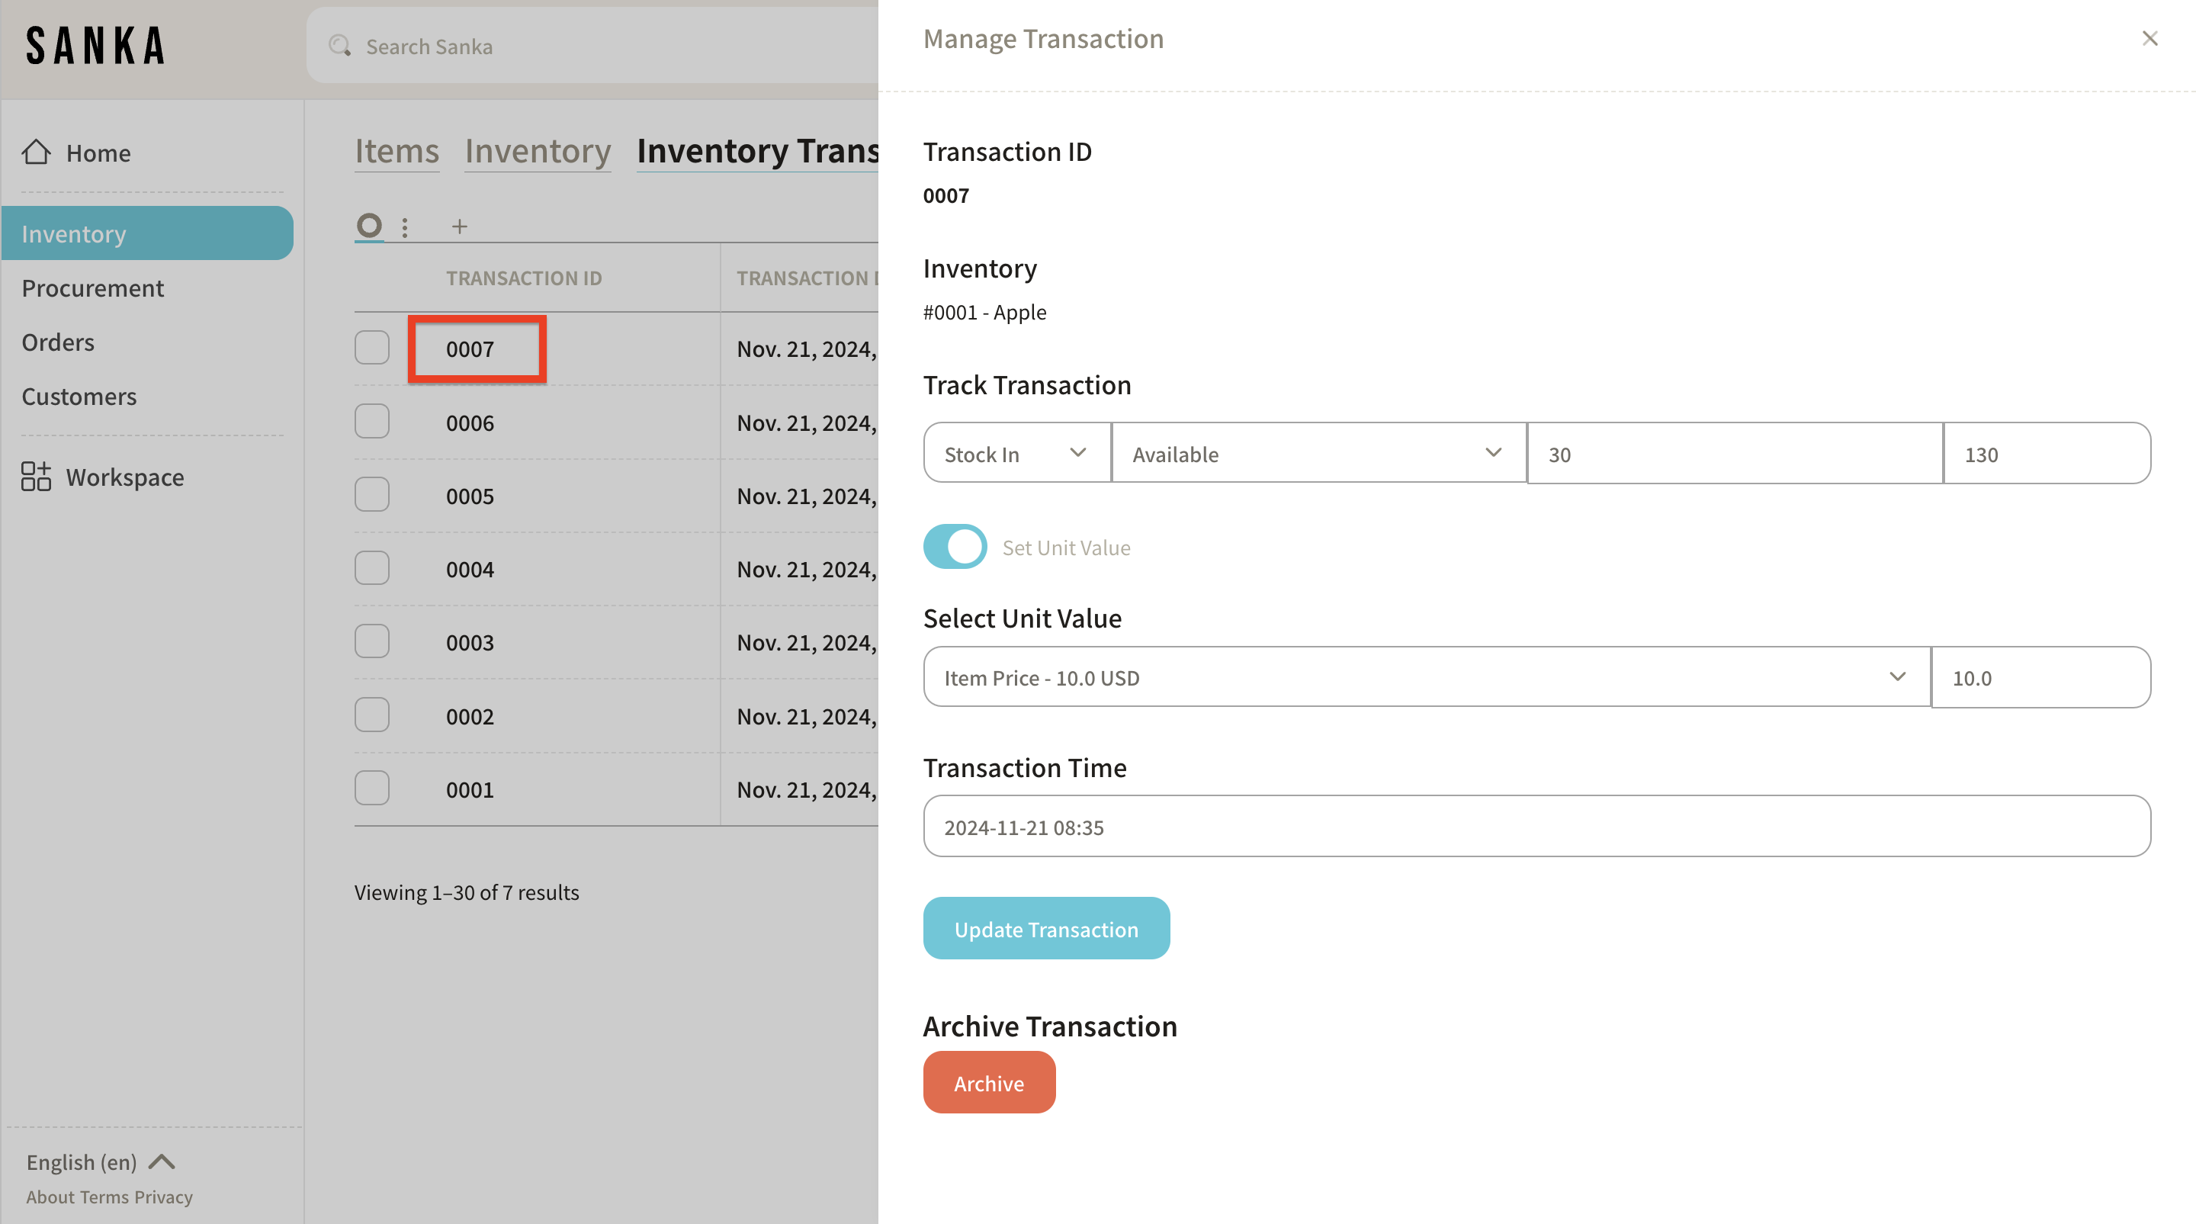Select checkbox for transaction 0003

371,642
